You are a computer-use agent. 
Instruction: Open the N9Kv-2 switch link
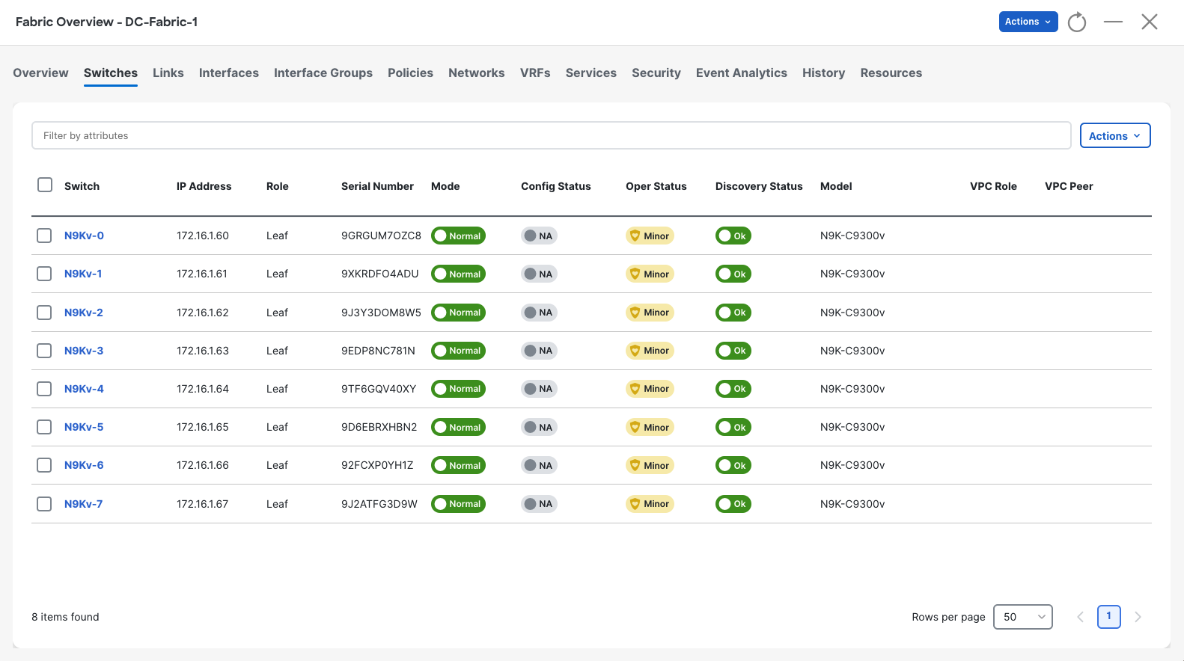click(84, 313)
